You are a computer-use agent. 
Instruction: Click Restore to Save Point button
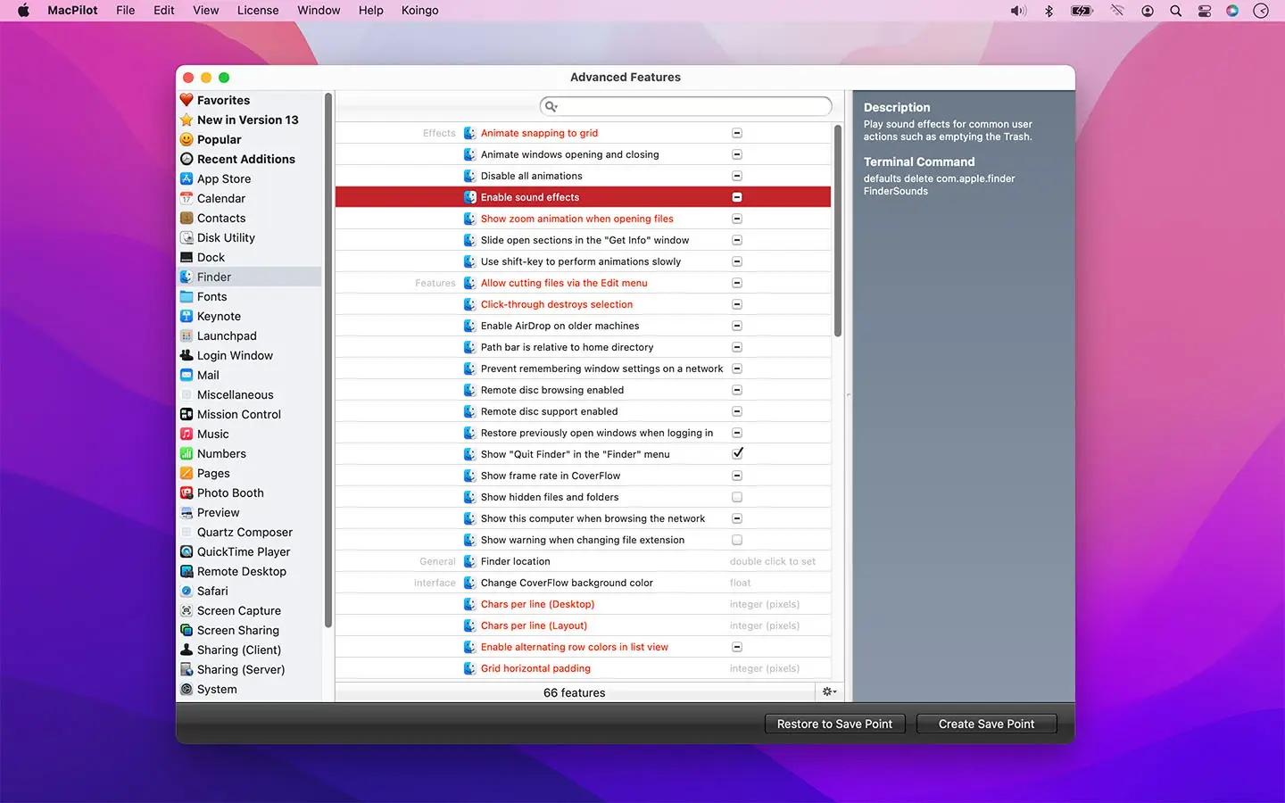coord(834,724)
